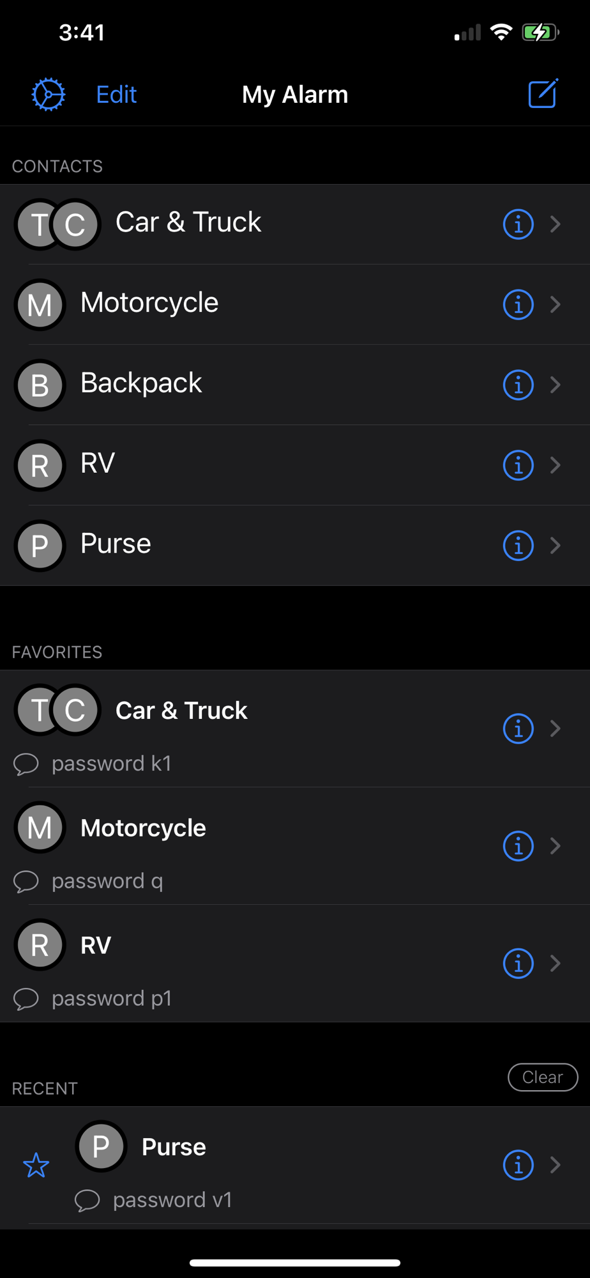Image resolution: width=590 pixels, height=1278 pixels.
Task: Select RV in Contacts list
Action: click(295, 465)
